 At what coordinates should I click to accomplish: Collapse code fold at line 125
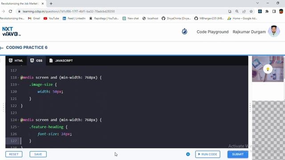[x=19, y=127]
